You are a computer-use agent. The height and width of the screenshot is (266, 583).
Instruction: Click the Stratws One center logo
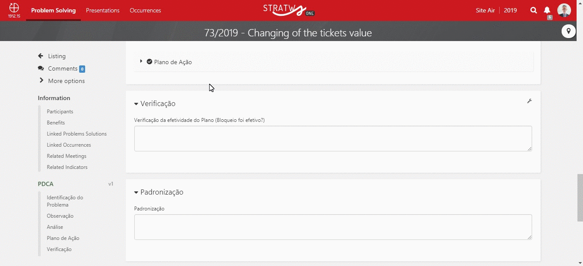289,10
